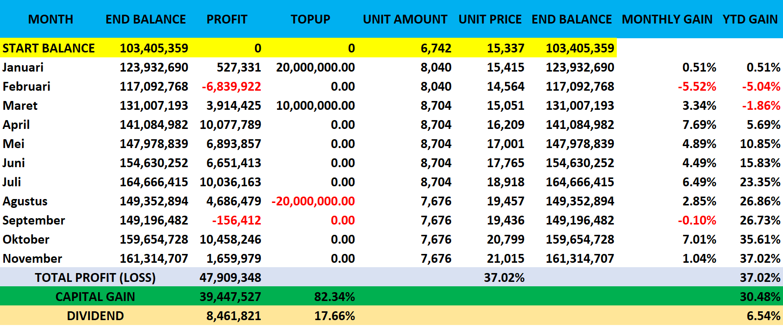Image resolution: width=783 pixels, height=326 pixels.
Task: Select the DIVIDEND label cell
Action: (x=95, y=316)
